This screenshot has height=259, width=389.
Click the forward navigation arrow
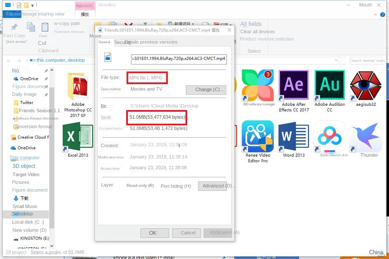19,60
